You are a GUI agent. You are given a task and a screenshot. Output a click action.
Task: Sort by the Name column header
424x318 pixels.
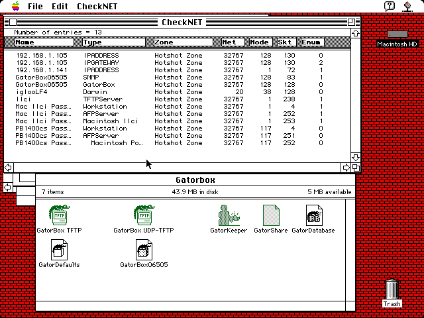pos(44,42)
